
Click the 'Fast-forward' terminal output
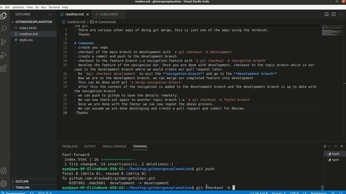76,155
